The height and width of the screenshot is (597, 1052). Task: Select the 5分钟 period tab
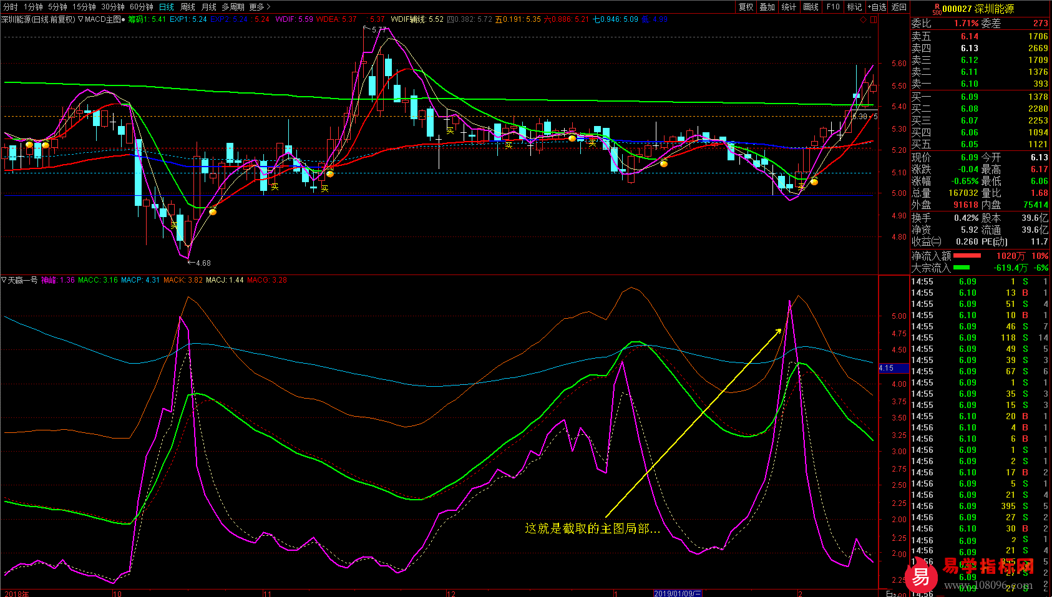[x=57, y=7]
